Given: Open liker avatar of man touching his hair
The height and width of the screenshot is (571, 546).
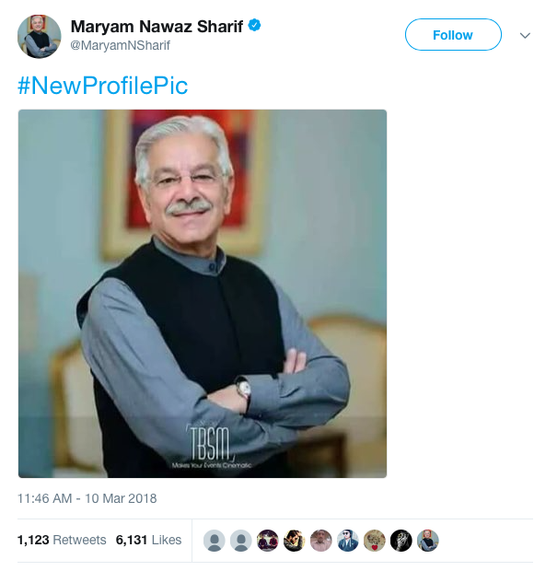Looking at the screenshot, I should [294, 540].
